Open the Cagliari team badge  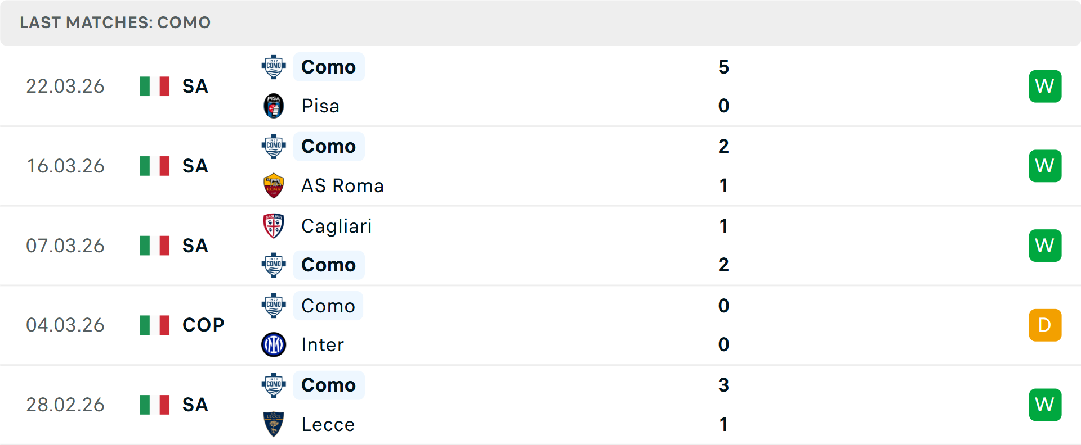274,226
